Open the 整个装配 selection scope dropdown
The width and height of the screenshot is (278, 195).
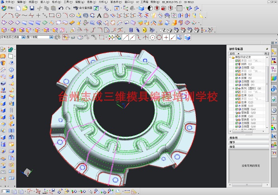coord(51,37)
